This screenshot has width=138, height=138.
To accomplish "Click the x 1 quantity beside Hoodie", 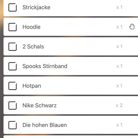I will (119, 27).
